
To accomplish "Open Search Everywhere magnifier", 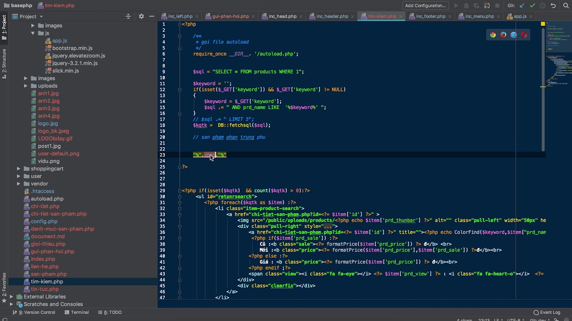I will pos(565,5).
